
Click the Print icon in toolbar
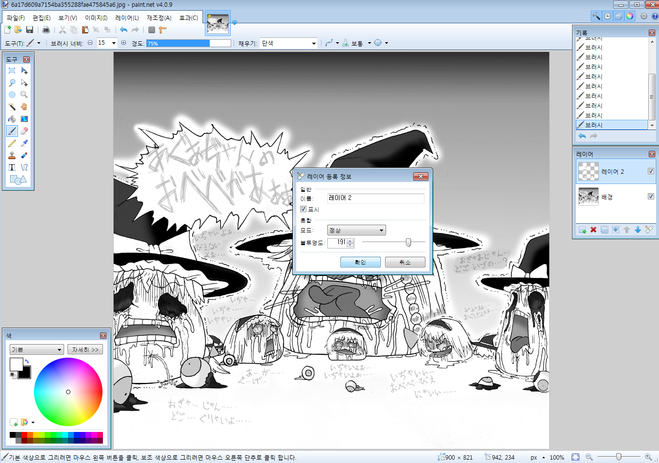click(46, 30)
